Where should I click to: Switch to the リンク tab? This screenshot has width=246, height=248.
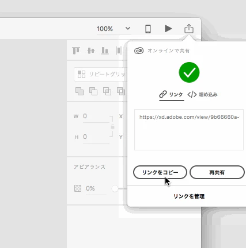[171, 95]
